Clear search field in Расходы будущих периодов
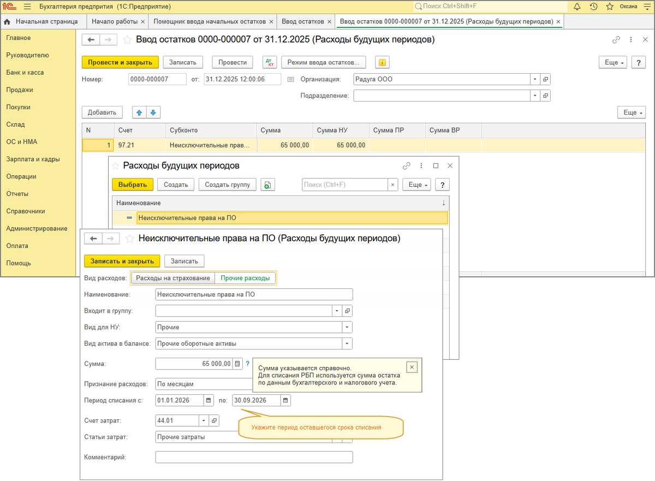The image size is (655, 481). coord(392,185)
